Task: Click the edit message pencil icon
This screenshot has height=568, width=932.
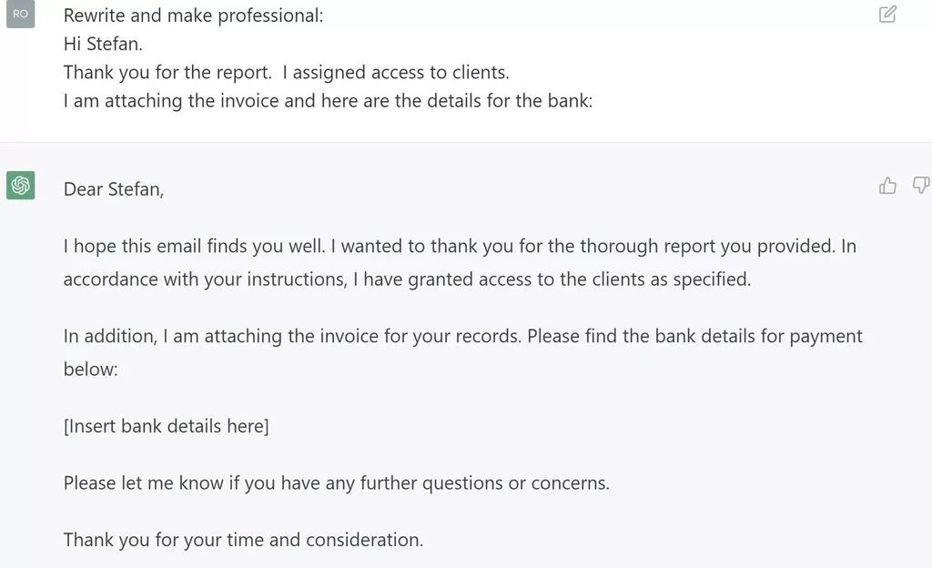Action: (x=887, y=15)
